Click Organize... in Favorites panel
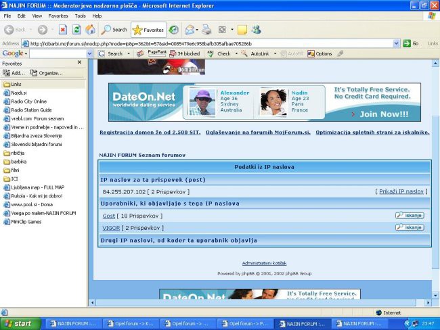 47,73
